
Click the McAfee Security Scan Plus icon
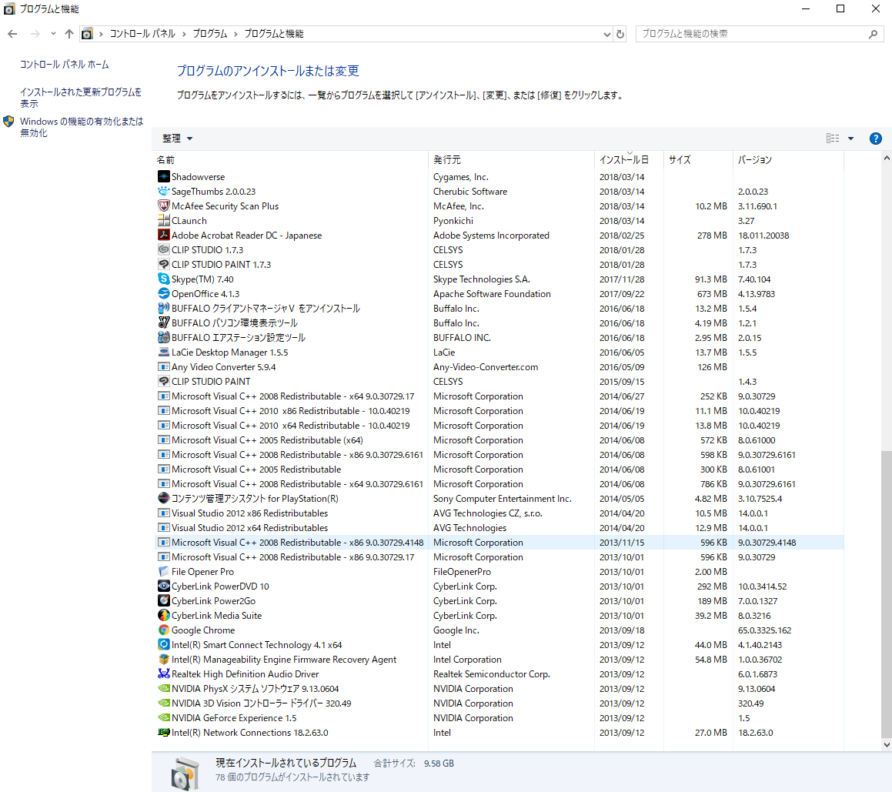tap(163, 206)
